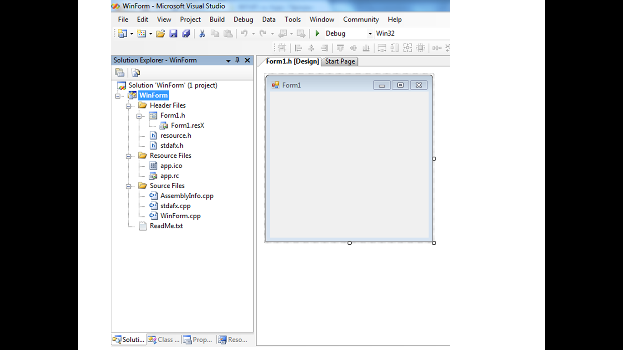
Task: Click the Save All icon
Action: 186,33
